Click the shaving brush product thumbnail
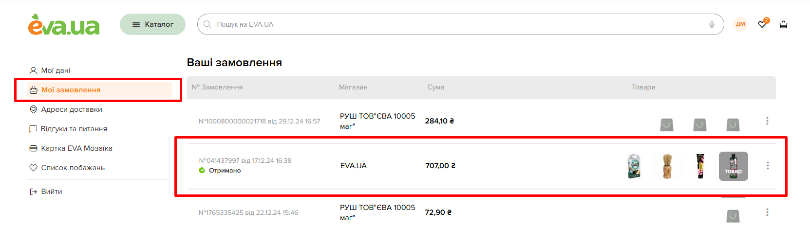The width and height of the screenshot is (810, 227). [x=667, y=166]
